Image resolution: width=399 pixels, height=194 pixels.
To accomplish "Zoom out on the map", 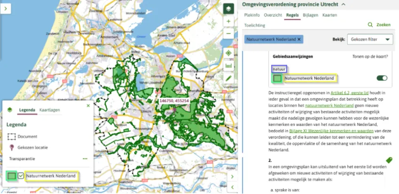I will [x=228, y=34].
